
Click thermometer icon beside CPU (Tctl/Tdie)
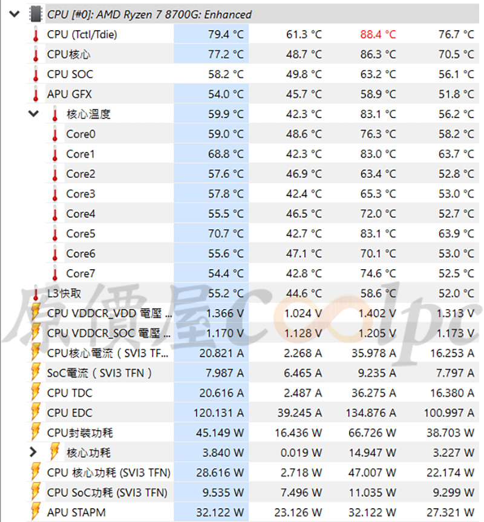click(x=36, y=34)
